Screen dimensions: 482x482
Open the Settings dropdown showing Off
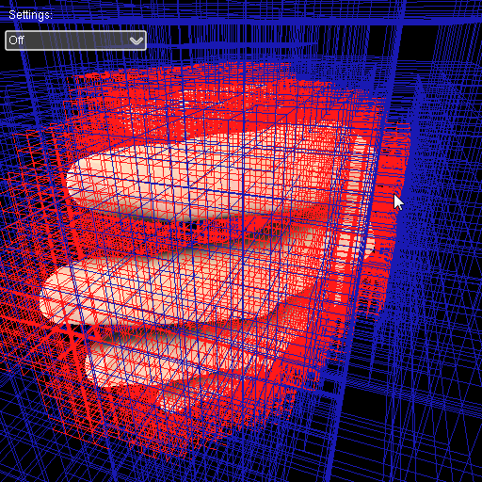(75, 40)
